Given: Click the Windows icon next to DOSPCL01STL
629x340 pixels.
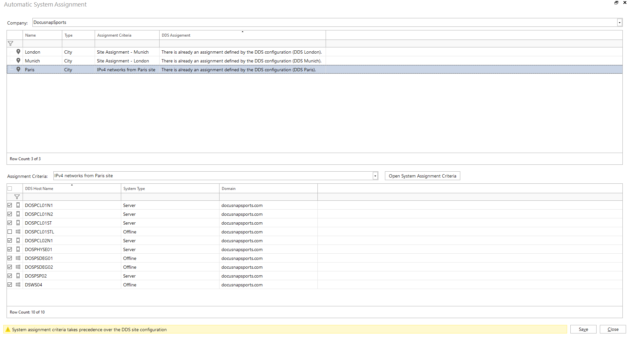Looking at the screenshot, I should tap(18, 231).
